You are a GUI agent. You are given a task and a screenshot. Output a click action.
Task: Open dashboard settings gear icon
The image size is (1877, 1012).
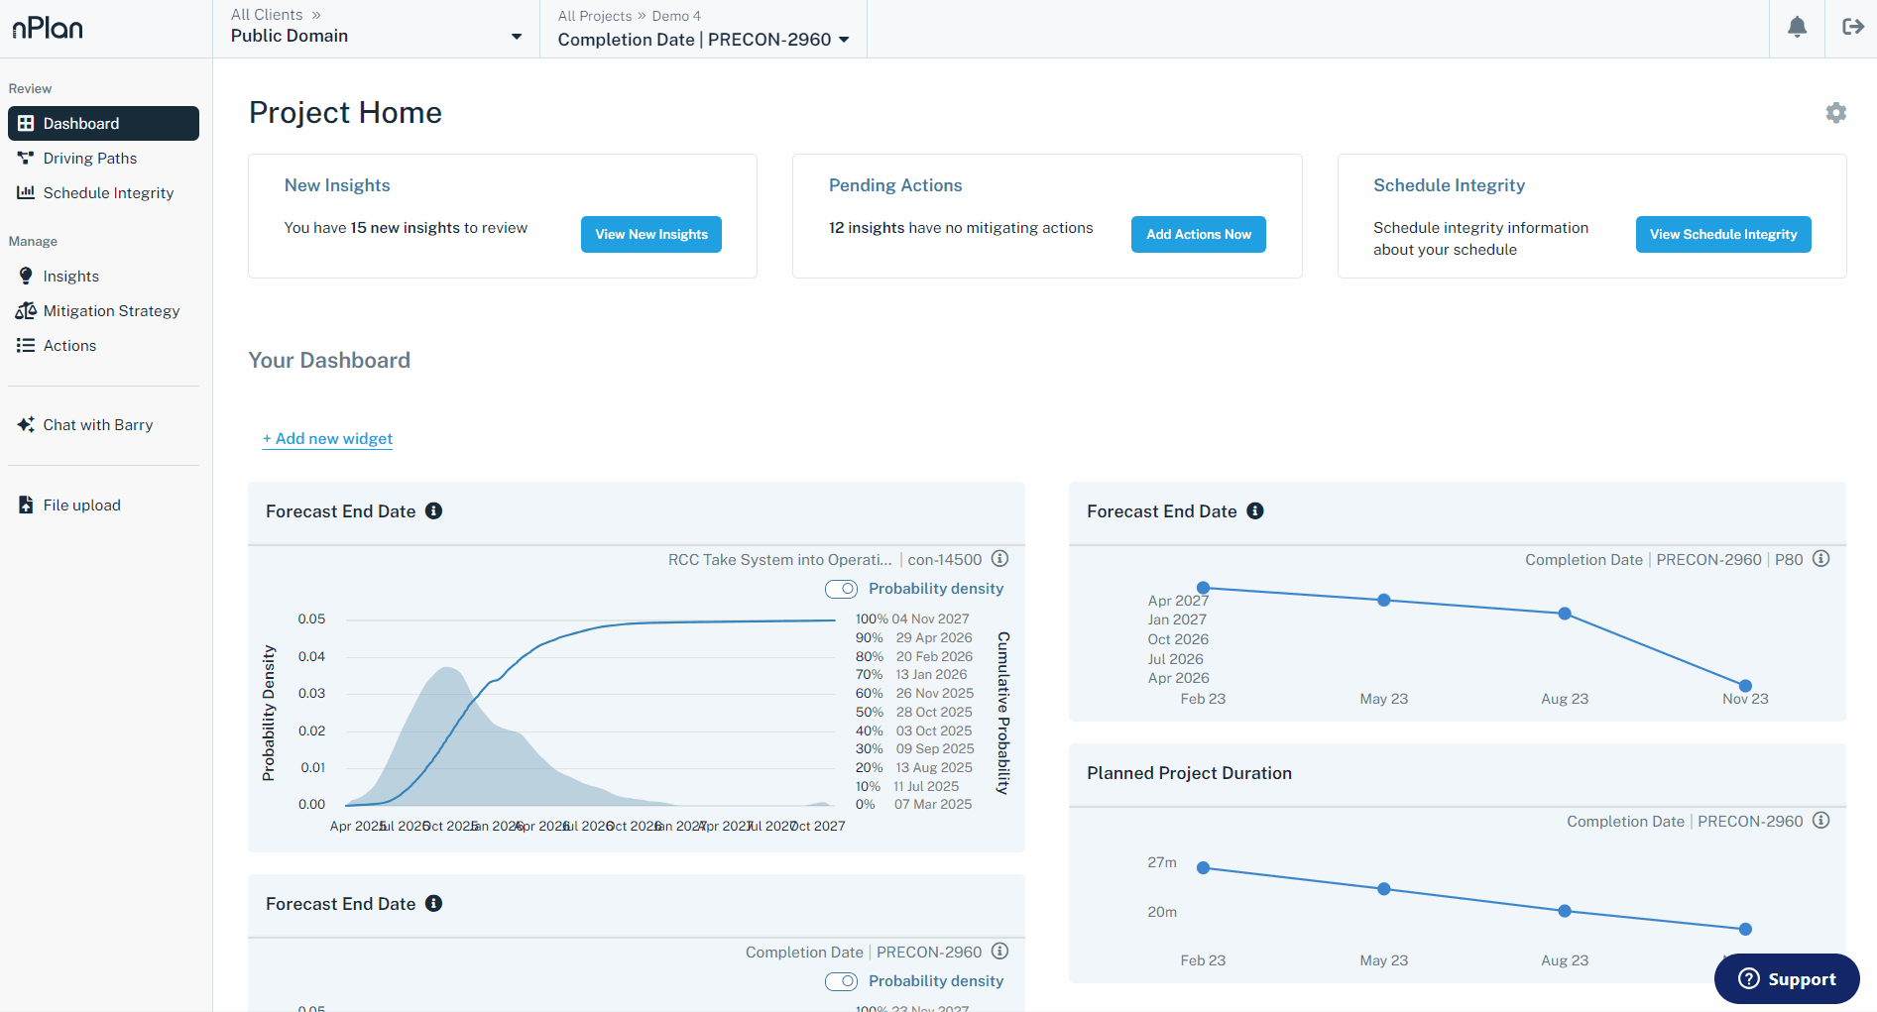tap(1836, 113)
